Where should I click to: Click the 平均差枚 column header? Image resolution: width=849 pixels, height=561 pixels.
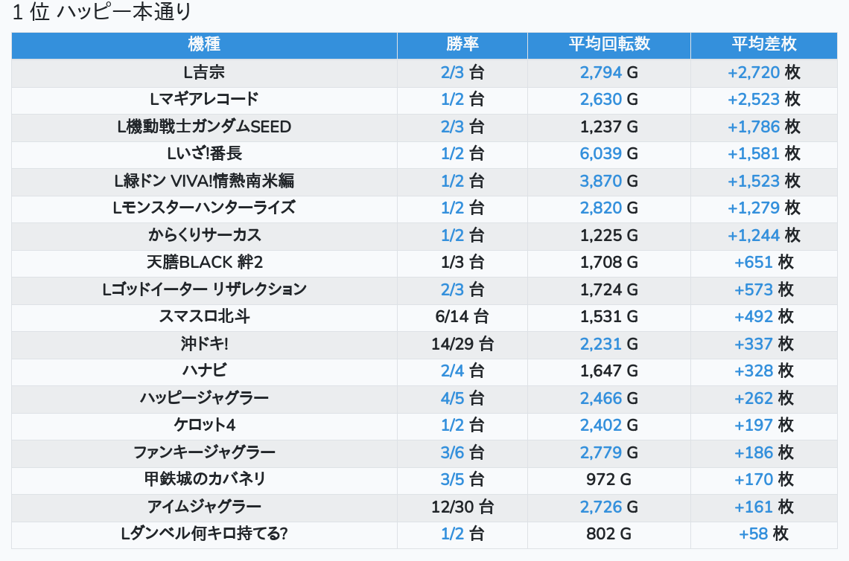click(x=764, y=45)
